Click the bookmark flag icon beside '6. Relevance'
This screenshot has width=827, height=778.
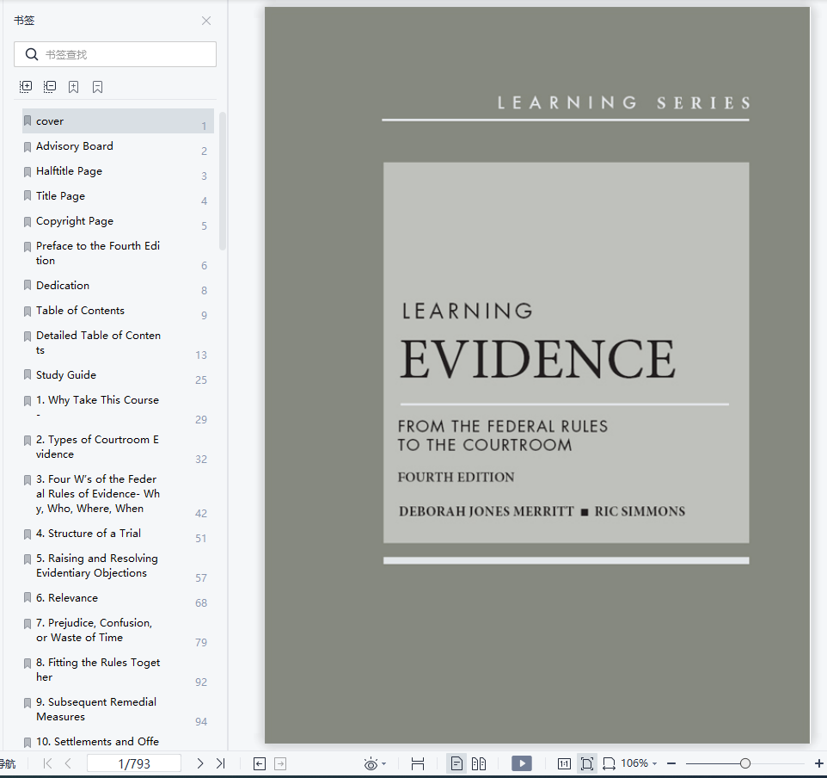pyautogui.click(x=28, y=598)
